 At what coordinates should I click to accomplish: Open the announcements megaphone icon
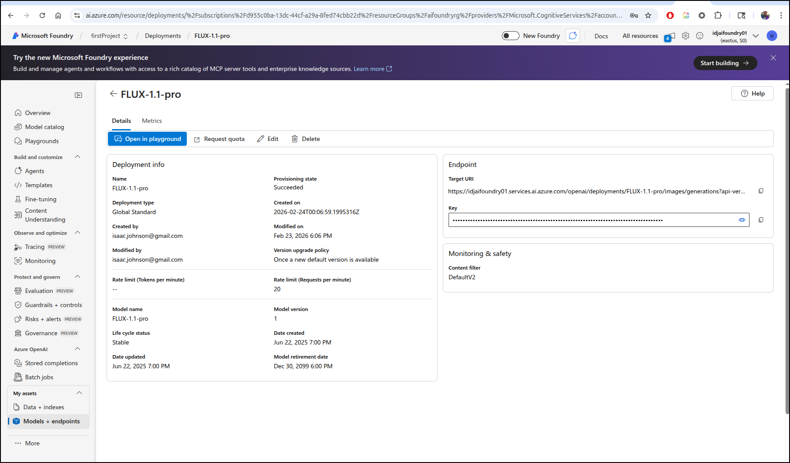[x=670, y=36]
